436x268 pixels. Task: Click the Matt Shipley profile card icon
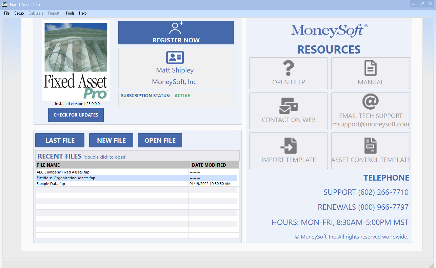(x=175, y=58)
